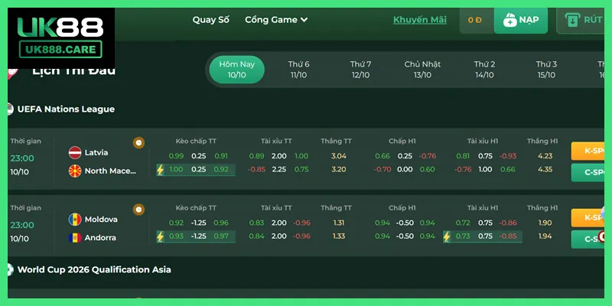This screenshot has width=612, height=306.
Task: Click the North Macedonia flag icon
Action: point(75,170)
